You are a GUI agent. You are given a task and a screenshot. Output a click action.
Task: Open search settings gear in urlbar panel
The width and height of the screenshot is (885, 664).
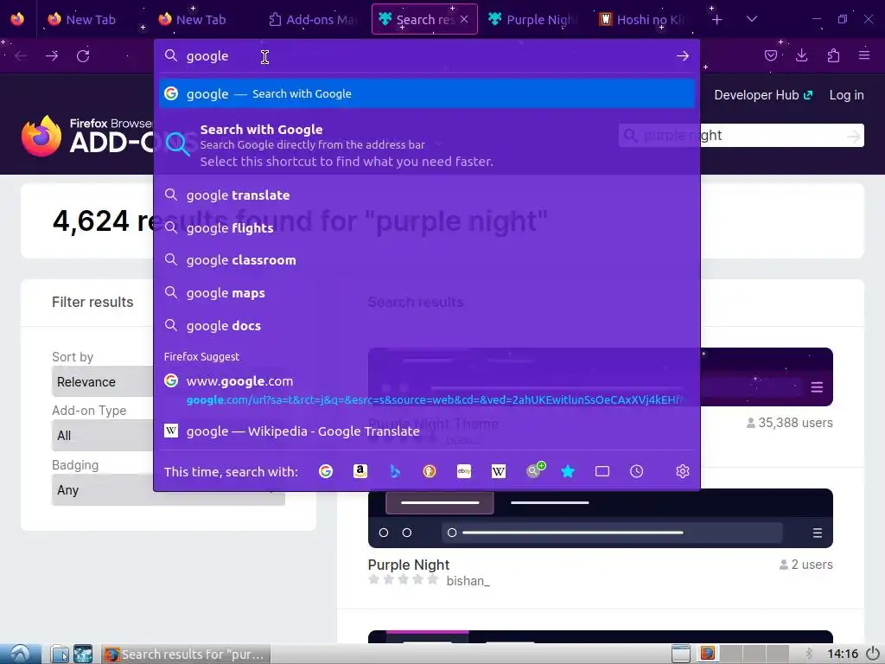(683, 471)
